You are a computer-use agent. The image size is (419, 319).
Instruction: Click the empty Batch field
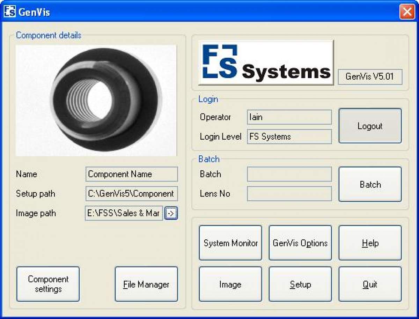click(289, 174)
